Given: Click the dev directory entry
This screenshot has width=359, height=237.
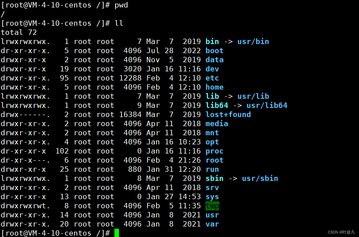Looking at the screenshot, I should coord(212,69).
